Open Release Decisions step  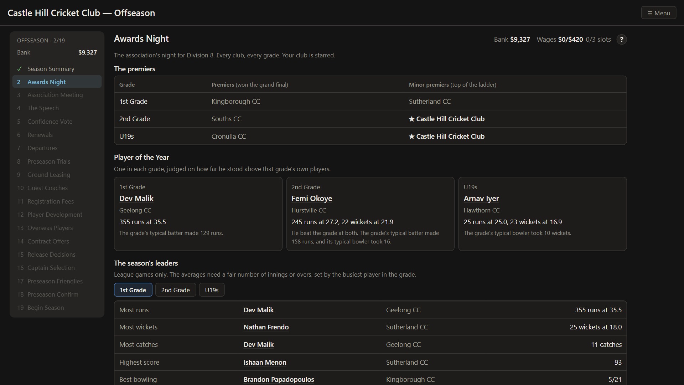pyautogui.click(x=57, y=255)
